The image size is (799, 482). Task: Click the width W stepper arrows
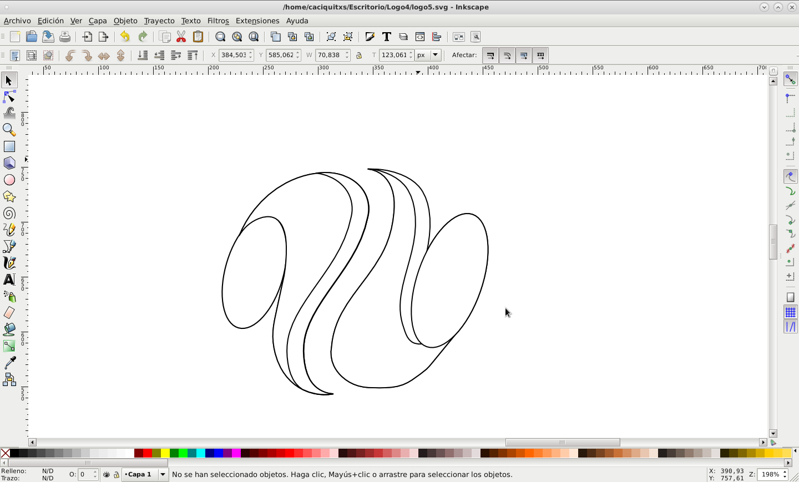347,55
